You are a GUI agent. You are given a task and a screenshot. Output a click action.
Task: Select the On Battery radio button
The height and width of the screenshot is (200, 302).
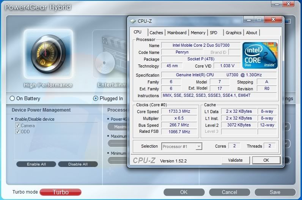click(12, 98)
